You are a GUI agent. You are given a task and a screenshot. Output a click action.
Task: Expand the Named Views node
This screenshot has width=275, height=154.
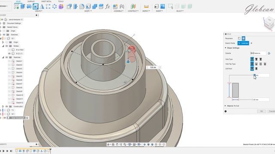coord(1,27)
